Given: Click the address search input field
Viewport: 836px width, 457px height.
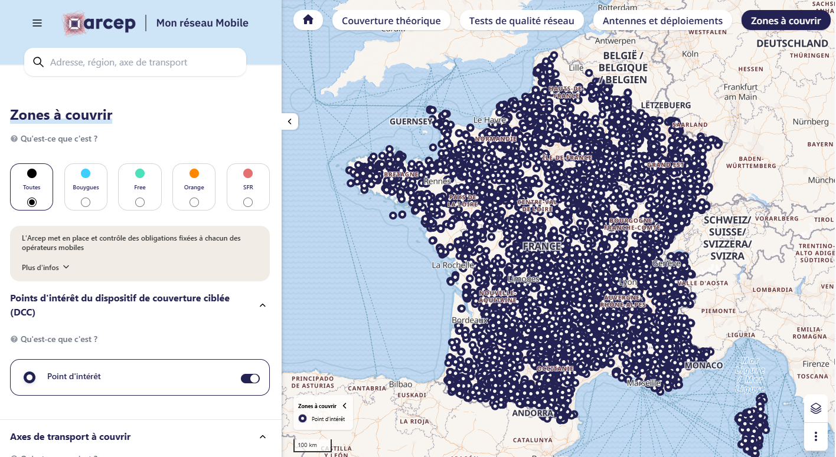Looking at the screenshot, I should 142,62.
